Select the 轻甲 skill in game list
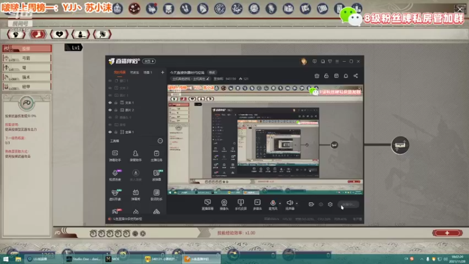 point(27,87)
